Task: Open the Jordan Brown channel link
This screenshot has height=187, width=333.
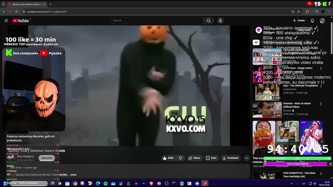Action: pos(290,89)
